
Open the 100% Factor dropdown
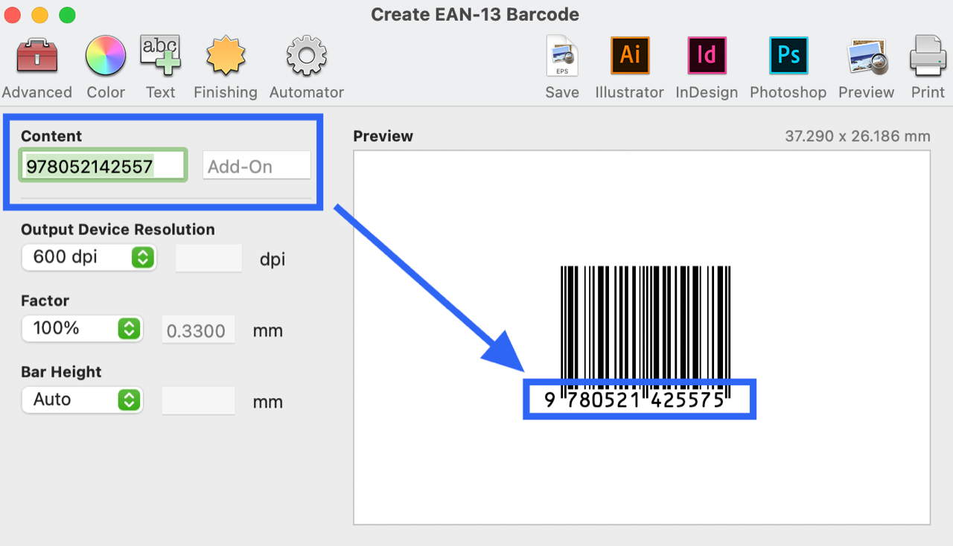(82, 328)
